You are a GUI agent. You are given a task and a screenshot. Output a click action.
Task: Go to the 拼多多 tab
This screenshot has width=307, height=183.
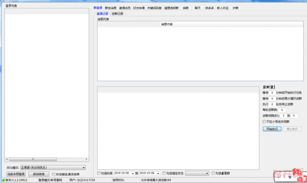(x=209, y=8)
